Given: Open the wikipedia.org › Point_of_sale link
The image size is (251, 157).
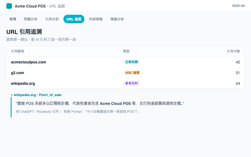Looking at the screenshot, I should point(37,95).
